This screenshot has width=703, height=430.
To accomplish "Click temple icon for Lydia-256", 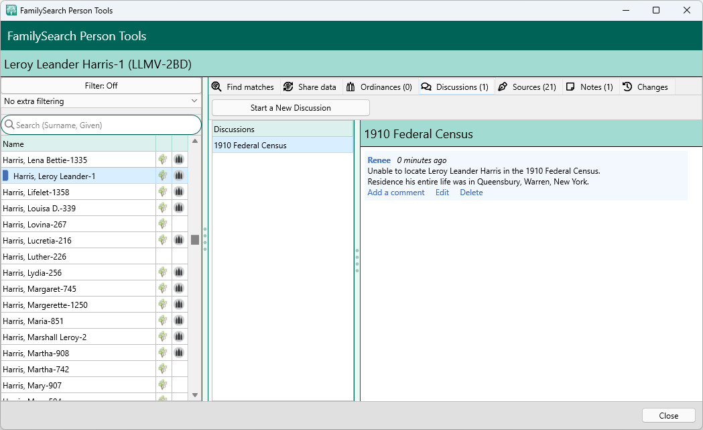I will pyautogui.click(x=179, y=272).
